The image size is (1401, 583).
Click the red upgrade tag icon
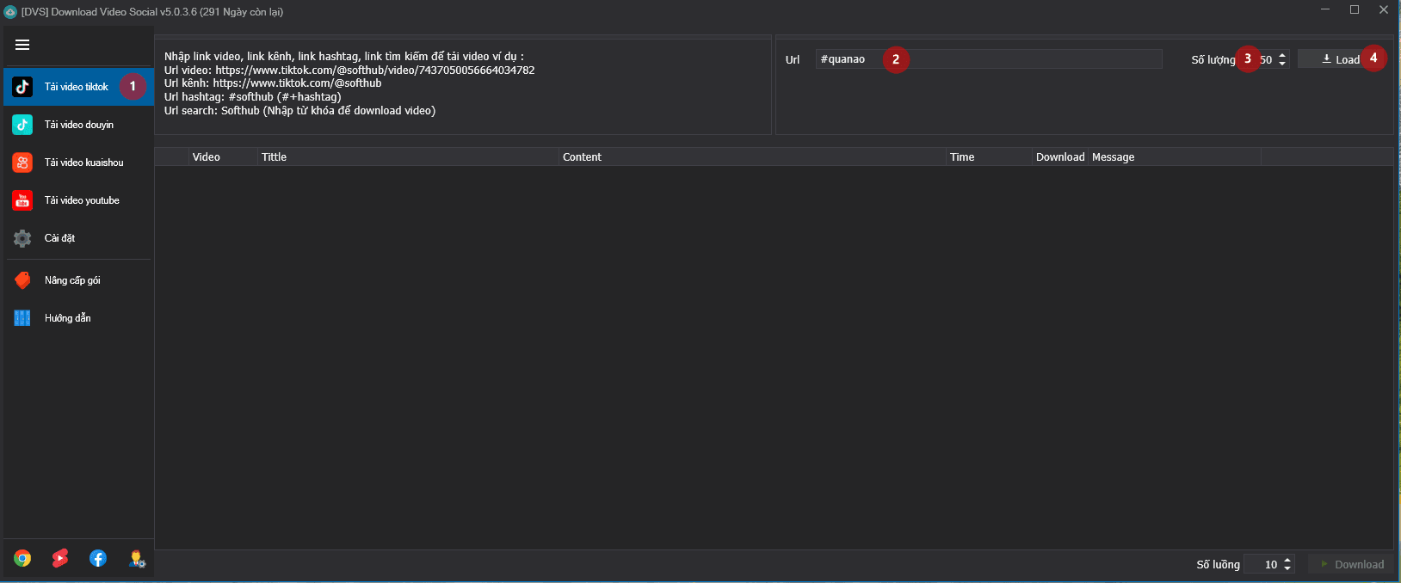pos(22,280)
